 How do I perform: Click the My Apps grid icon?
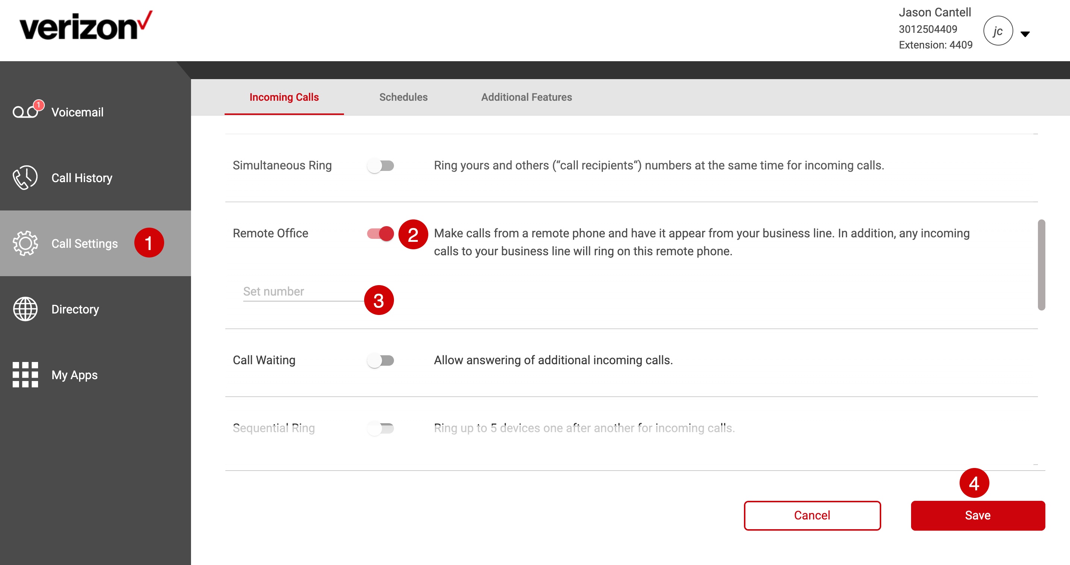click(25, 375)
